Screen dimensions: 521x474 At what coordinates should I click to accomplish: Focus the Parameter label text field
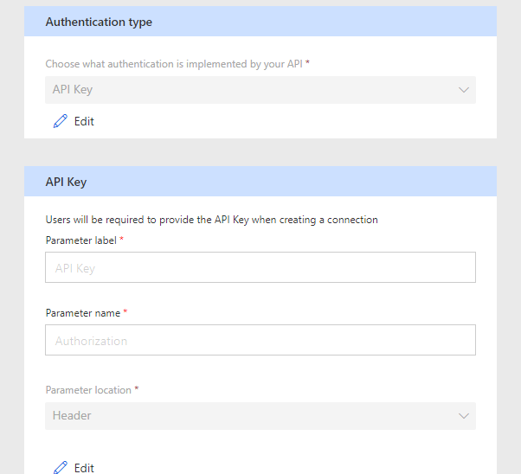coord(260,268)
